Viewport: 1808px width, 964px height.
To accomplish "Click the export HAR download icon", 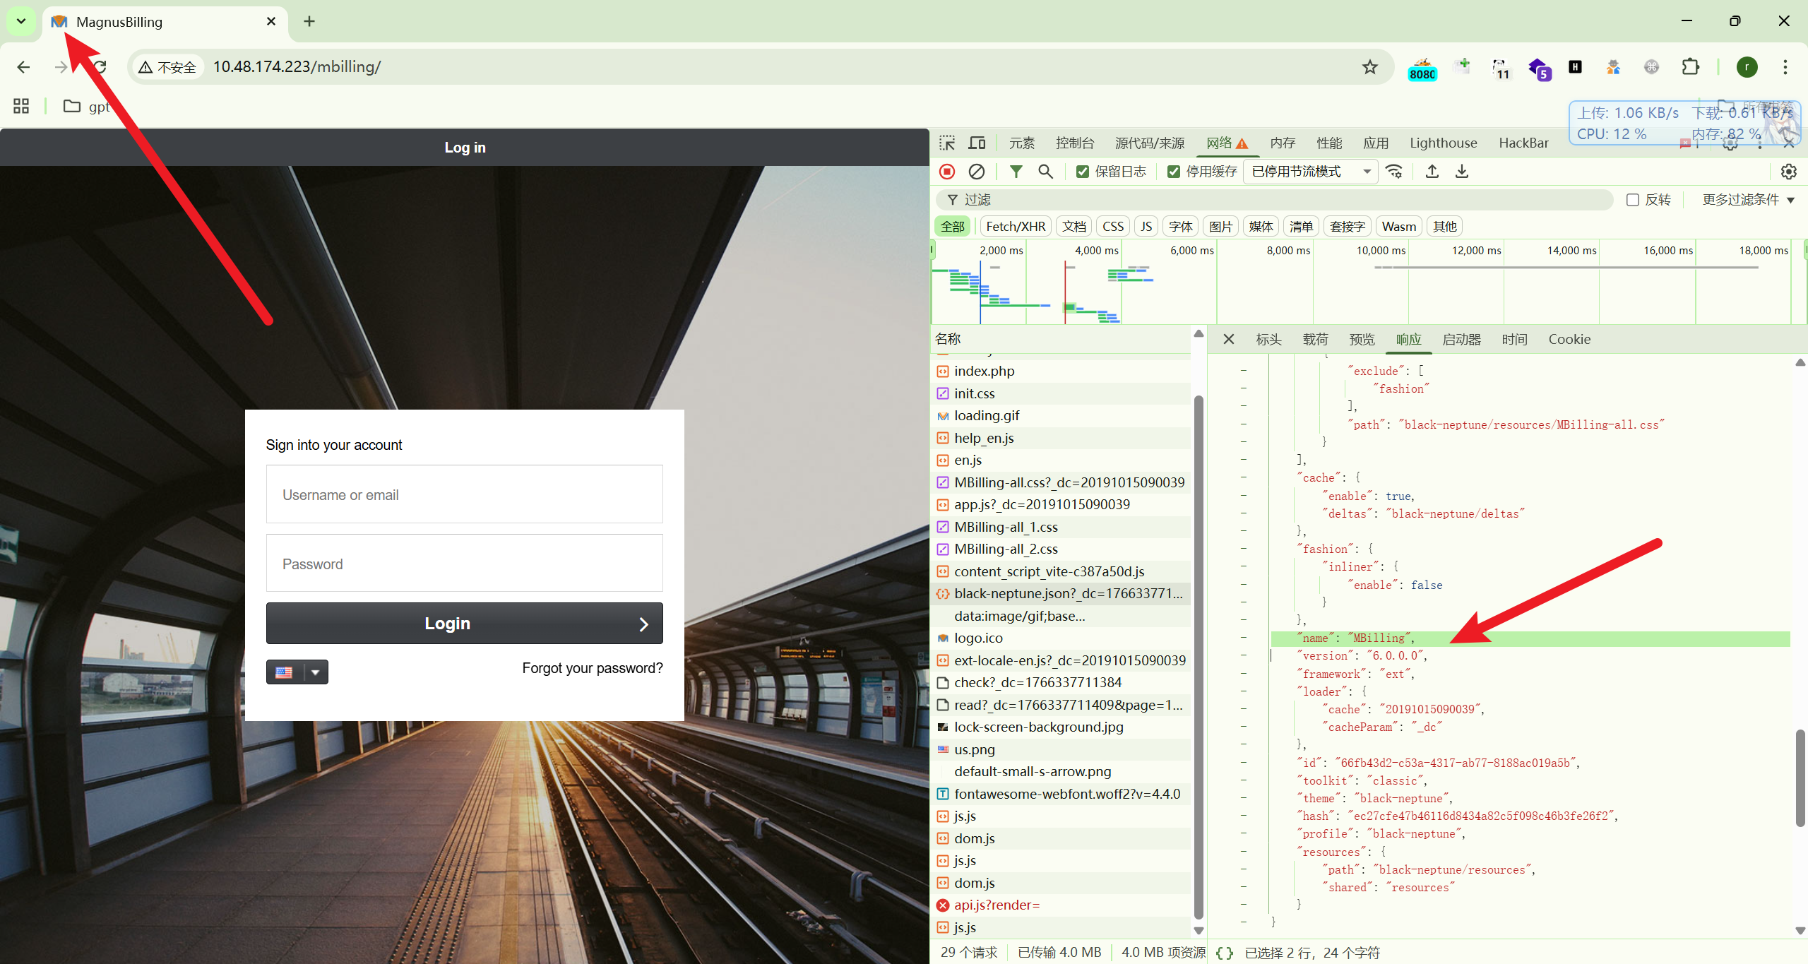I will (x=1462, y=172).
